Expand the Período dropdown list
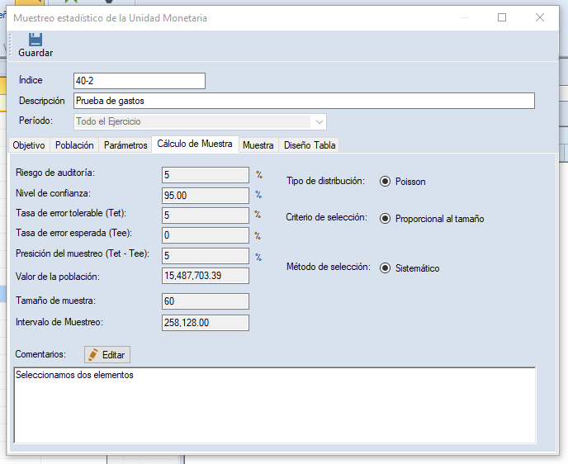568x464 pixels. tap(318, 121)
